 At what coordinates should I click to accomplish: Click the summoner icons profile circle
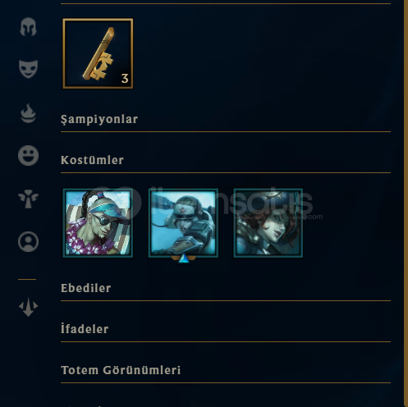pyautogui.click(x=28, y=242)
